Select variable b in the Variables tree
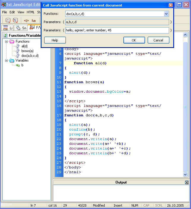The height and width of the screenshot is (209, 191). pyautogui.click(x=22, y=65)
